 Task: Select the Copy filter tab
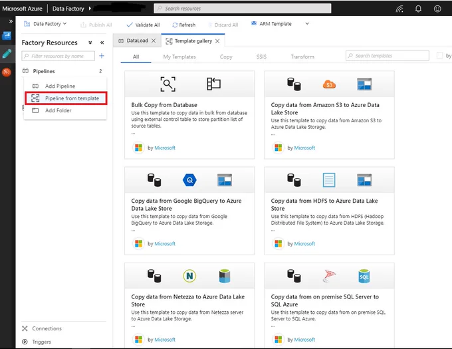pos(226,57)
